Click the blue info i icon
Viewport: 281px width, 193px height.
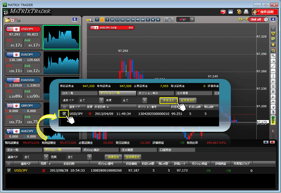click(273, 28)
